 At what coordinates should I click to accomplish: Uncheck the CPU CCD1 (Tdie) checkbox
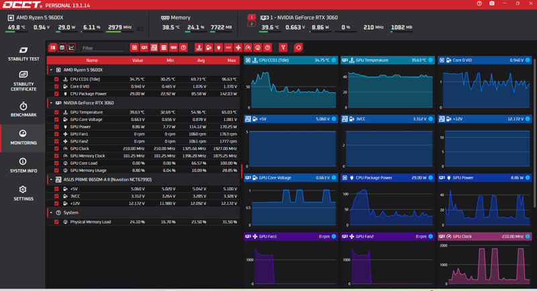click(x=56, y=79)
